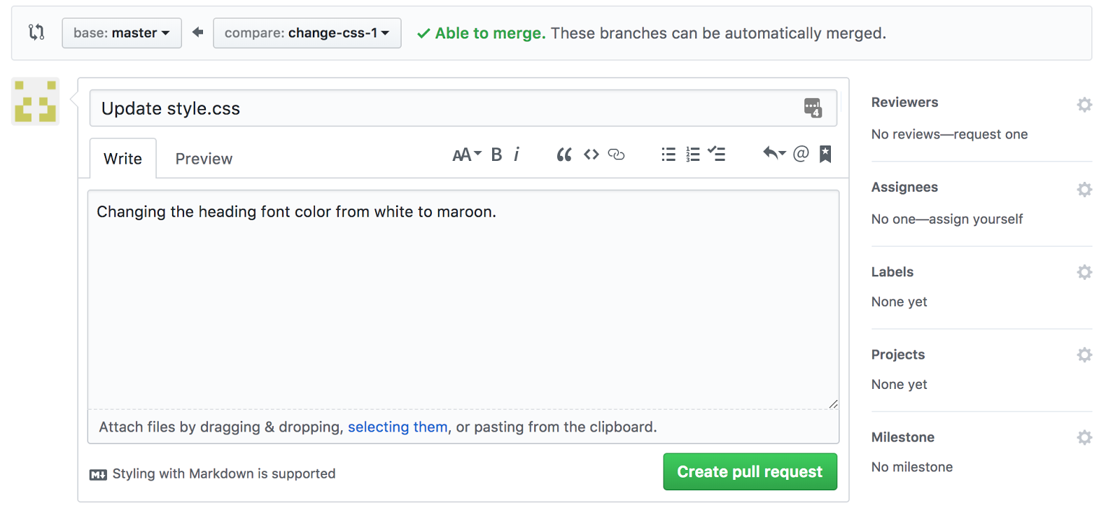Screen dimensions: 1120x519
Task: Insert a quote using the toolbar icon
Action: pyautogui.click(x=563, y=155)
